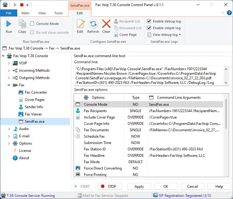The width and height of the screenshot is (233, 199).
Task: Click the options list vertical scrollbar
Action: pos(226,114)
